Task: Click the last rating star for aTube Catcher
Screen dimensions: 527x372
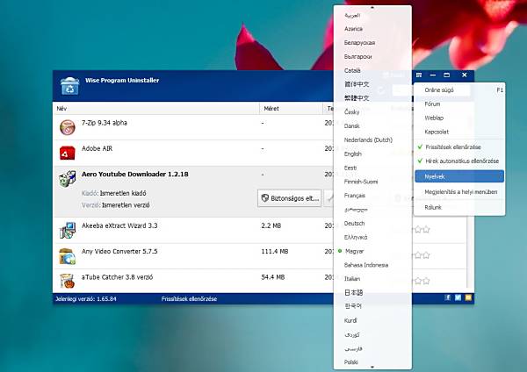Action: coord(426,281)
